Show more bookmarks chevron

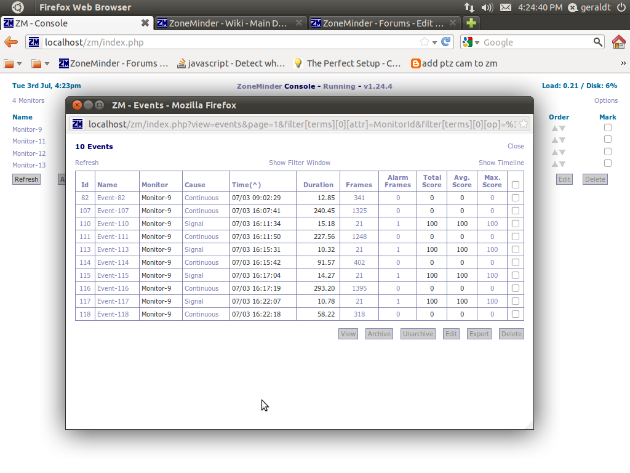pos(623,63)
